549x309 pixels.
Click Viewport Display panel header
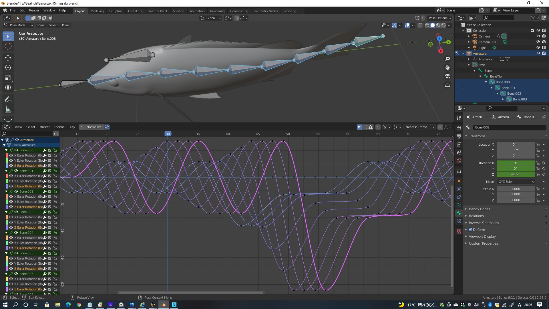pos(482,237)
